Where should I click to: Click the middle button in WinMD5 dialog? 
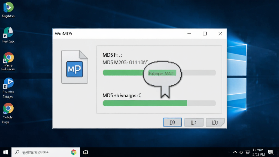(x=194, y=122)
